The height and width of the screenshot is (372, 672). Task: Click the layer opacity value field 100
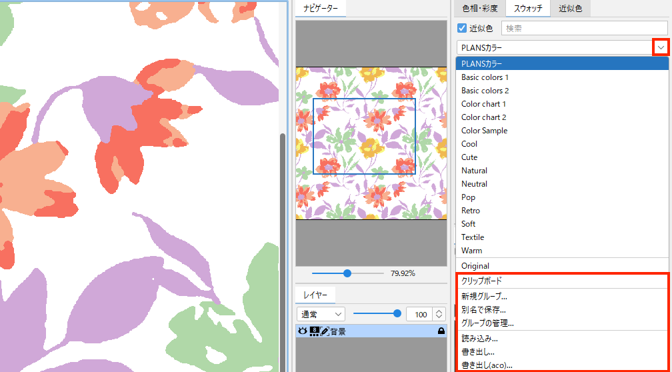(x=421, y=314)
